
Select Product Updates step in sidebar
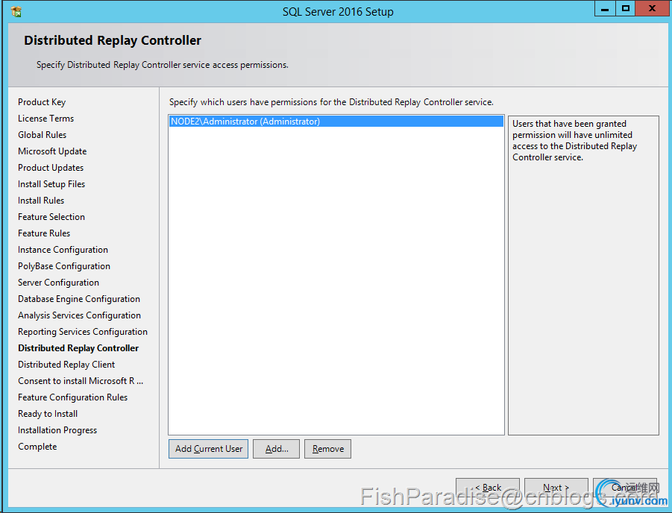[51, 168]
